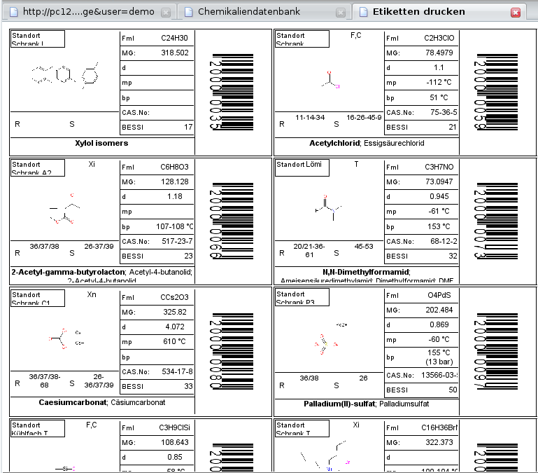Viewport: 538px width, 473px height.
Task: Click the 2-Acetyl-gamma-butyrolacton structure drawing
Action: click(65, 209)
